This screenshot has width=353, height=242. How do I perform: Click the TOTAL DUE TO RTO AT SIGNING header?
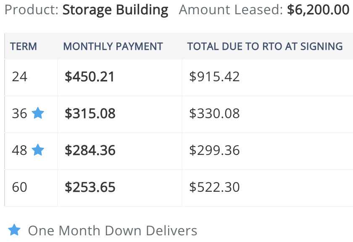265,46
